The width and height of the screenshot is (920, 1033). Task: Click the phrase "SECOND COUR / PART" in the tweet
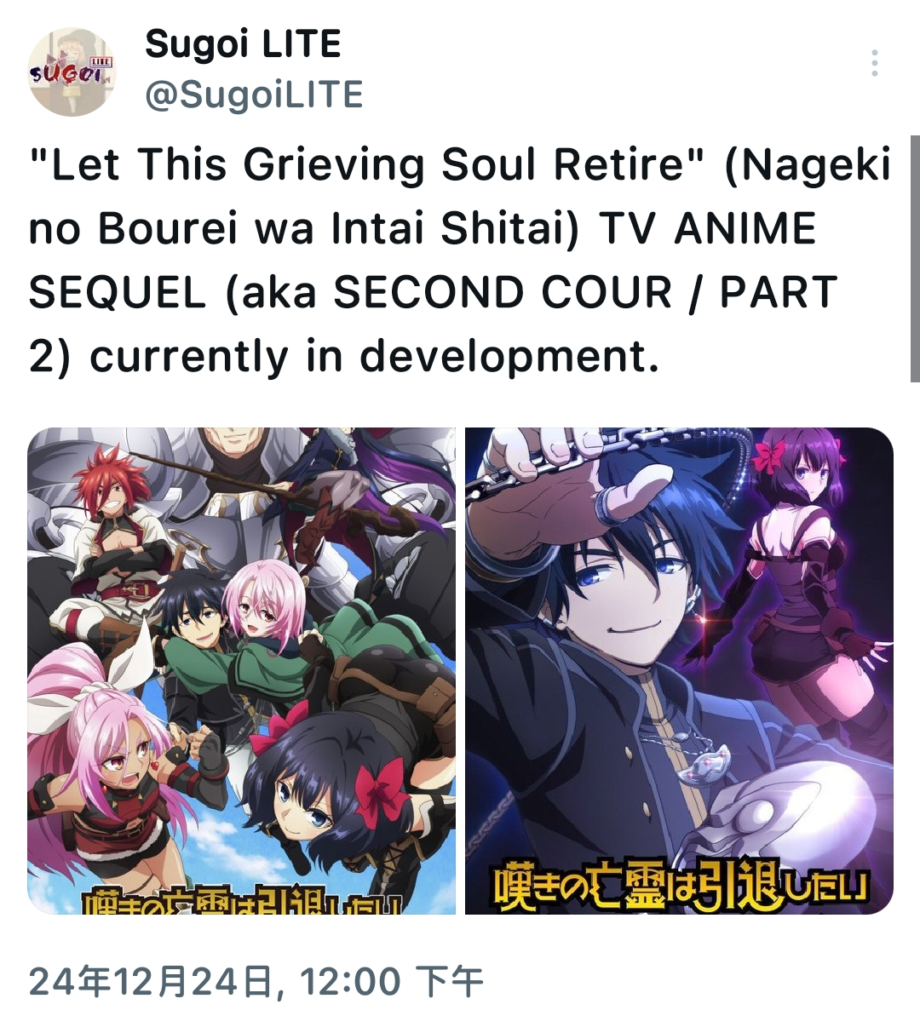click(x=585, y=292)
